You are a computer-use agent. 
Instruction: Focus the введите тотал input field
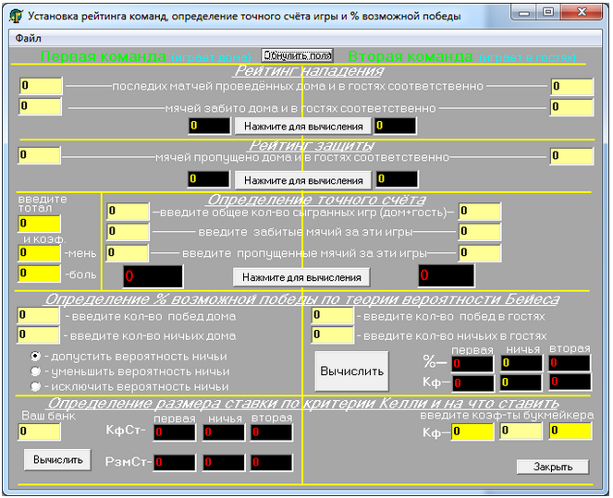point(39,224)
